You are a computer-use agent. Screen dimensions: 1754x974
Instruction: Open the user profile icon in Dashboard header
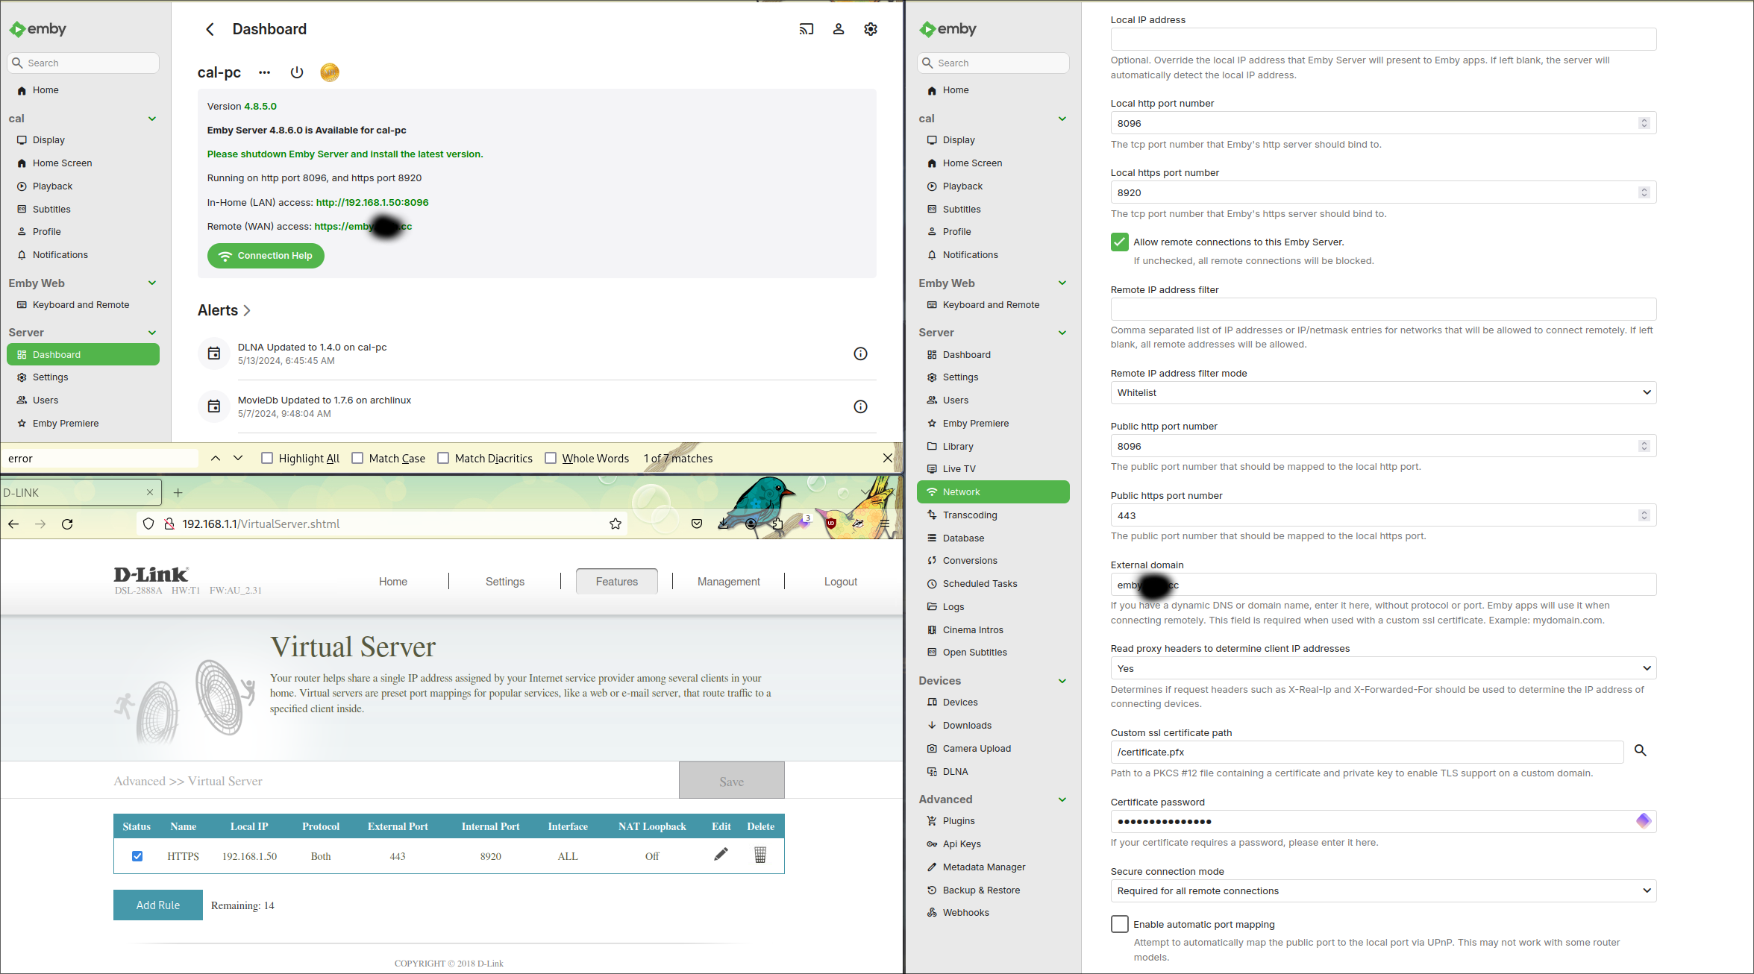click(839, 29)
